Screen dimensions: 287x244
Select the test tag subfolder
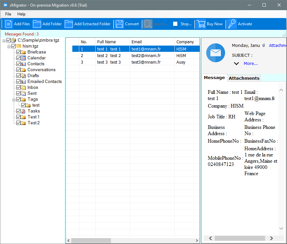[36, 105]
